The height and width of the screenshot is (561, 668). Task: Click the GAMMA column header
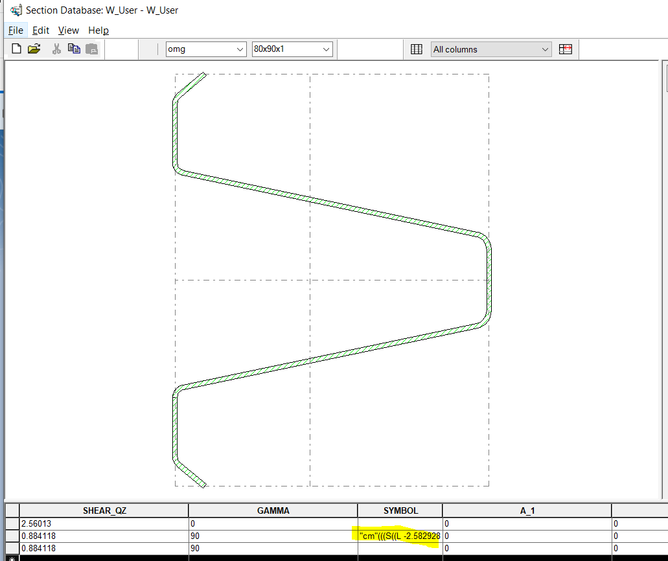coord(273,510)
